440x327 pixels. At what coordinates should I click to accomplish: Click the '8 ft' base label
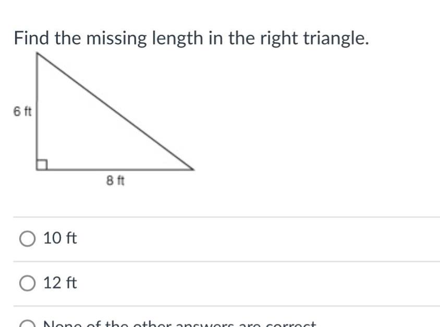(x=114, y=181)
